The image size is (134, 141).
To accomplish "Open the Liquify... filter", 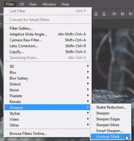I will (48, 52).
